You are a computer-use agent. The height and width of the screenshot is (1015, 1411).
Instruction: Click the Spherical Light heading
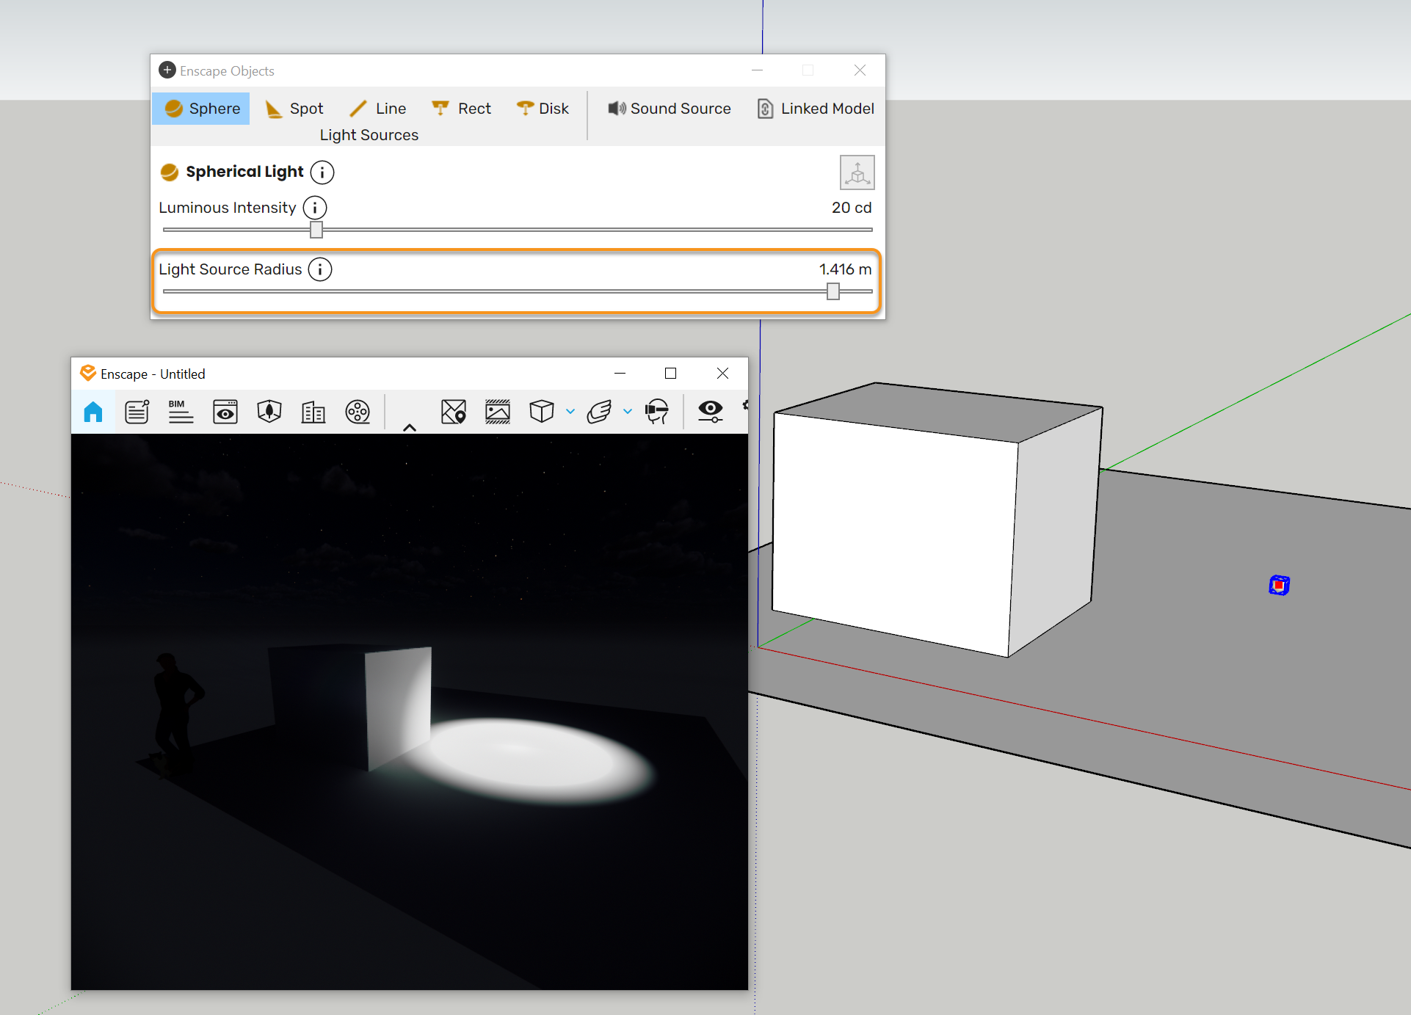coord(244,172)
